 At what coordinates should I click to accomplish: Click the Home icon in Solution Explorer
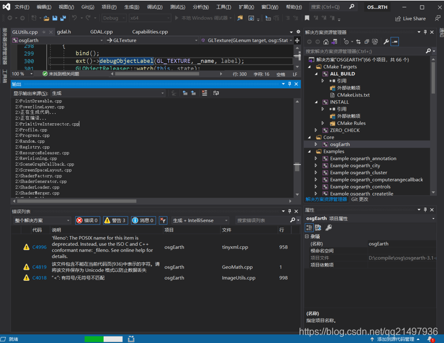326,42
